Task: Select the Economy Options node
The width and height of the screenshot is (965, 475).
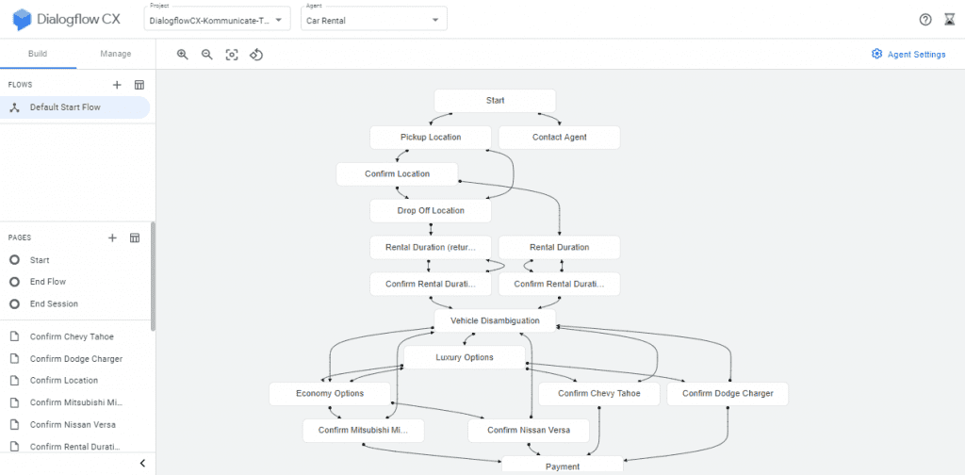Action: [x=330, y=394]
